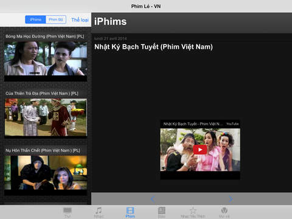Select 'Của Thiên Trả Địa (Phim Việt Nam) [PL]' title
The image size is (292, 219).
42,94
